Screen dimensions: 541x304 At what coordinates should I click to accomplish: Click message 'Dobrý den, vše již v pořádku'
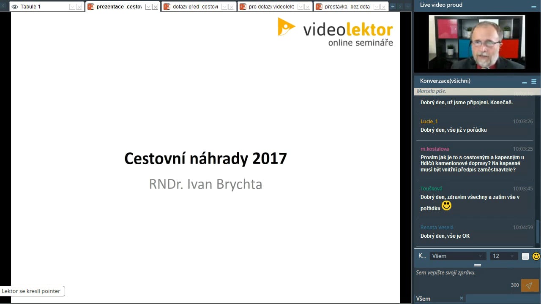(454, 130)
